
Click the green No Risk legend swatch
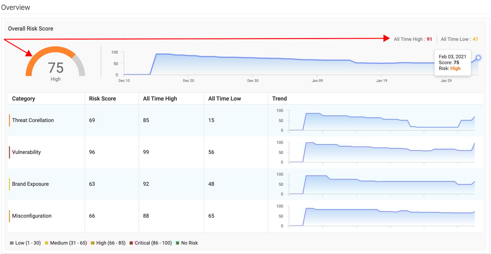pyautogui.click(x=177, y=243)
